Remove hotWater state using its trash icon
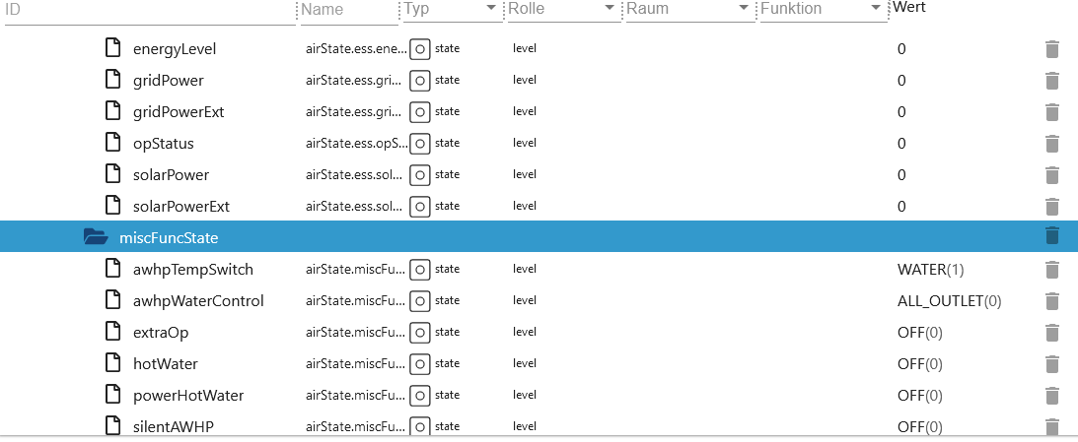This screenshot has height=442, width=1078. click(x=1051, y=364)
